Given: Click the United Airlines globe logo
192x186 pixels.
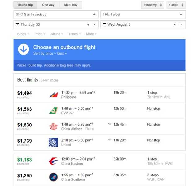Looking at the screenshot, I should pyautogui.click(x=53, y=142).
